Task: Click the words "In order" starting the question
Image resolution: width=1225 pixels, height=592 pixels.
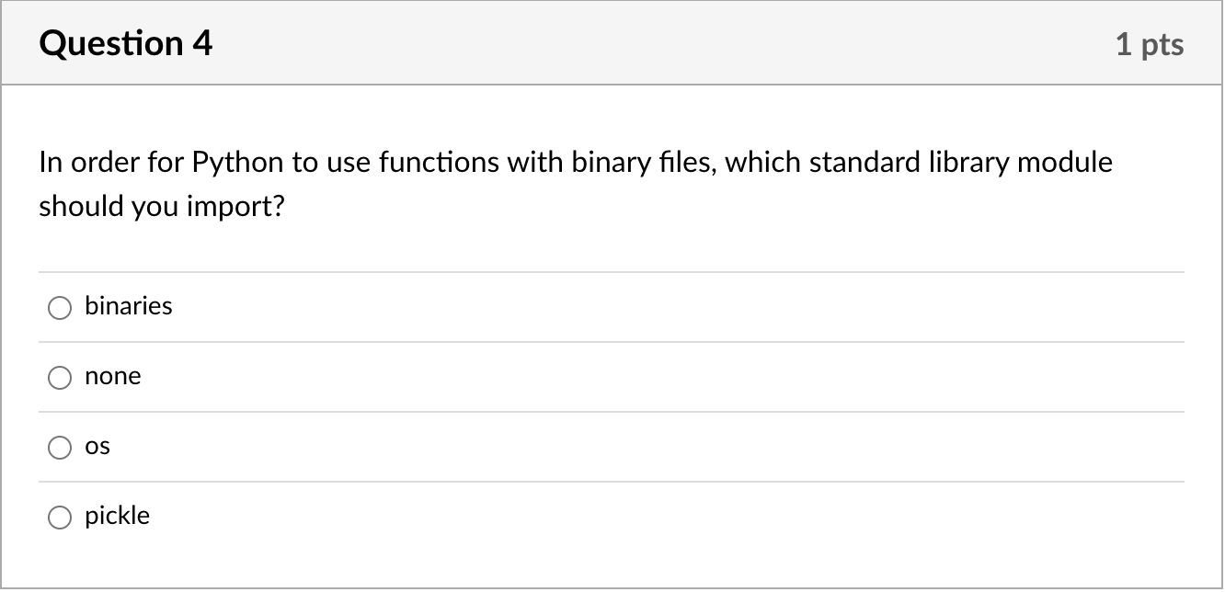Action: [88, 163]
